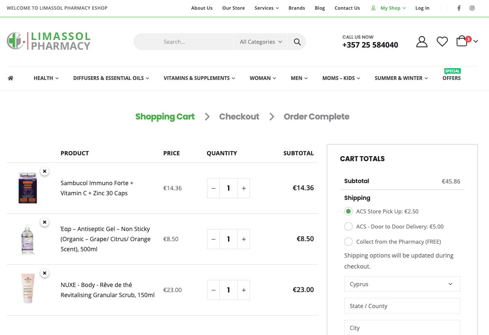Expand the Woman category menu
This screenshot has width=489, height=335.
[x=263, y=78]
